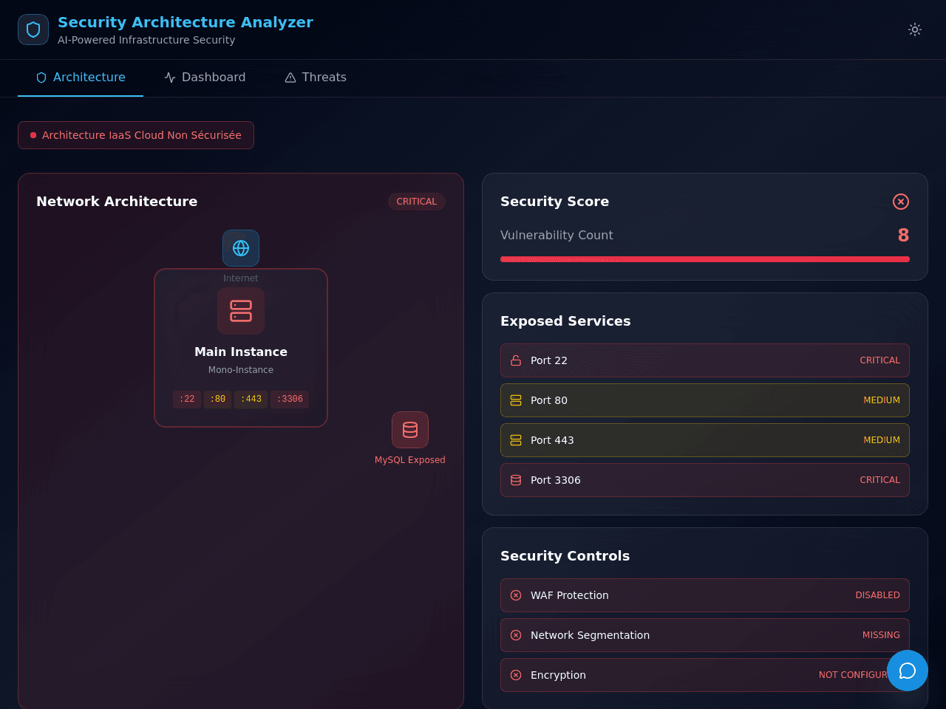Screen dimensions: 946x709
Task: Click the vulnerability count value 8
Action: pos(903,235)
